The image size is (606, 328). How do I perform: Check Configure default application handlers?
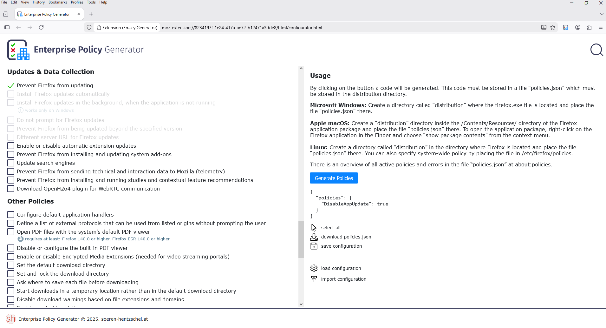(11, 215)
